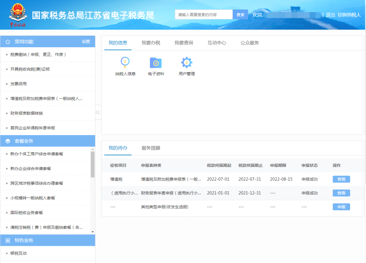
Task: Switch to the 我的信息 tab
Action: pyautogui.click(x=118, y=43)
